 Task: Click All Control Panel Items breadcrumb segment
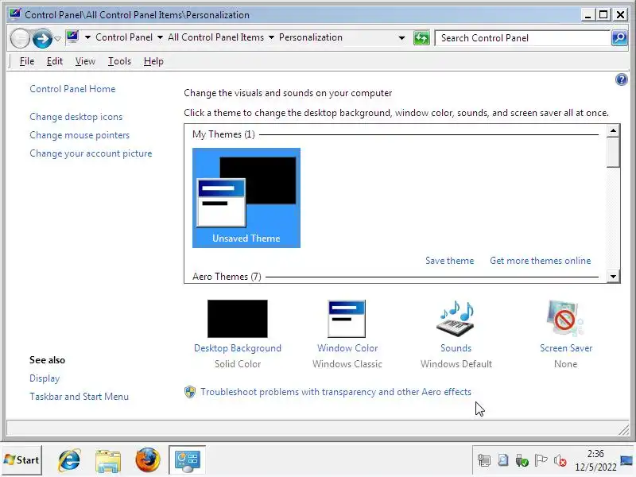pos(215,37)
